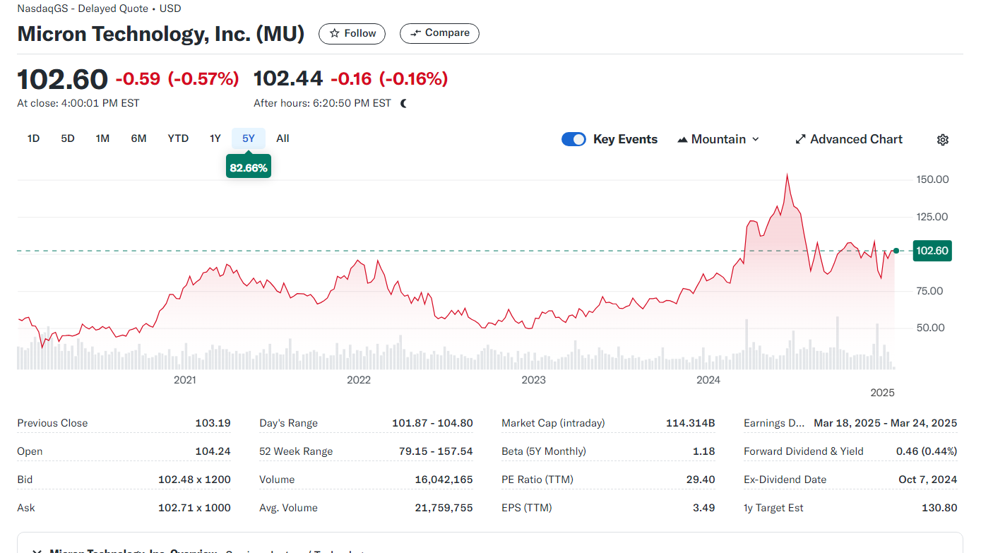Open the Mountain chart type dropdown
Image resolution: width=981 pixels, height=553 pixels.
click(x=718, y=139)
